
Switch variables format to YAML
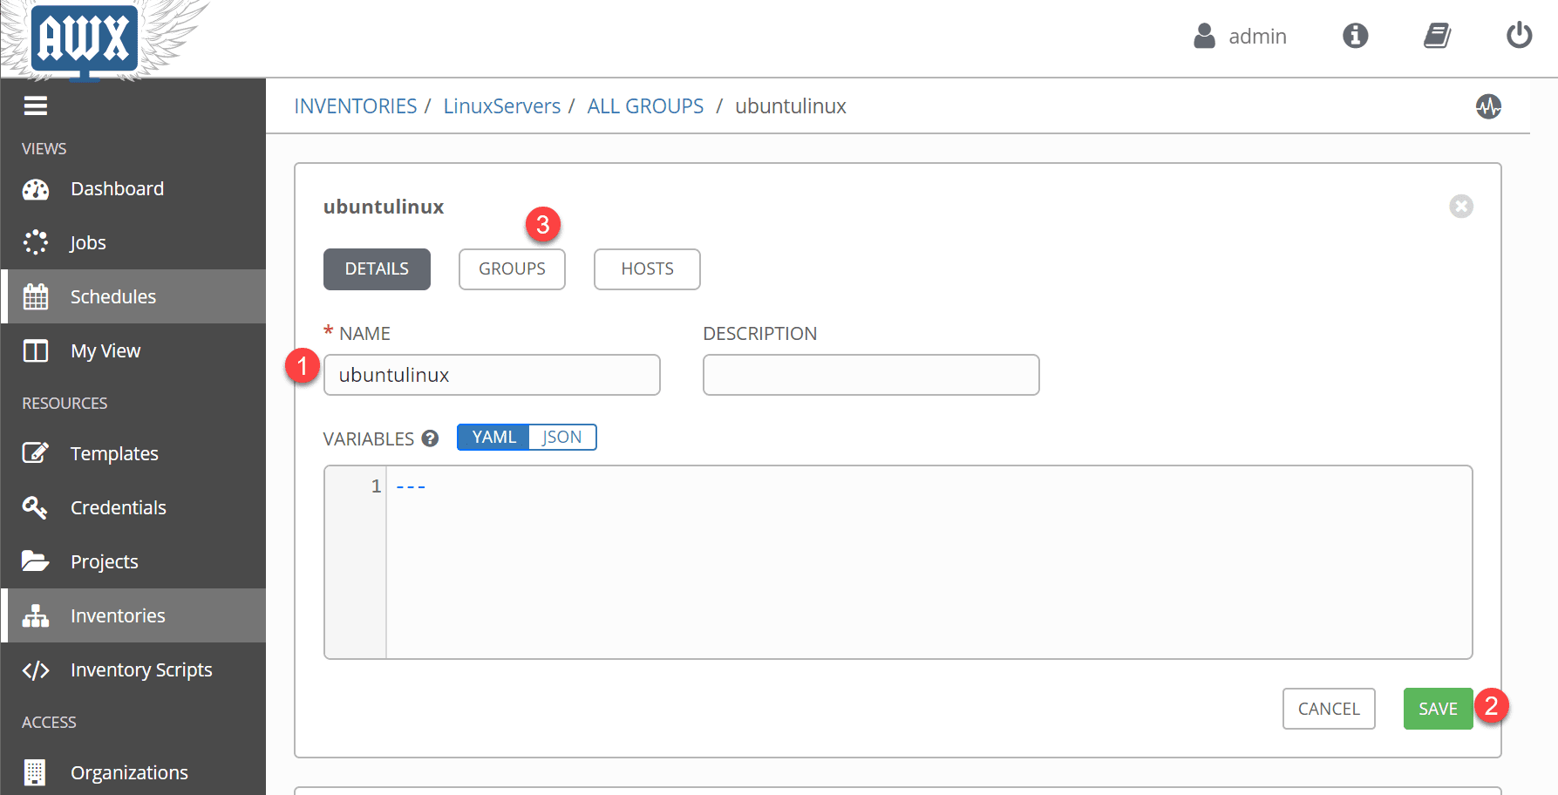coord(493,437)
